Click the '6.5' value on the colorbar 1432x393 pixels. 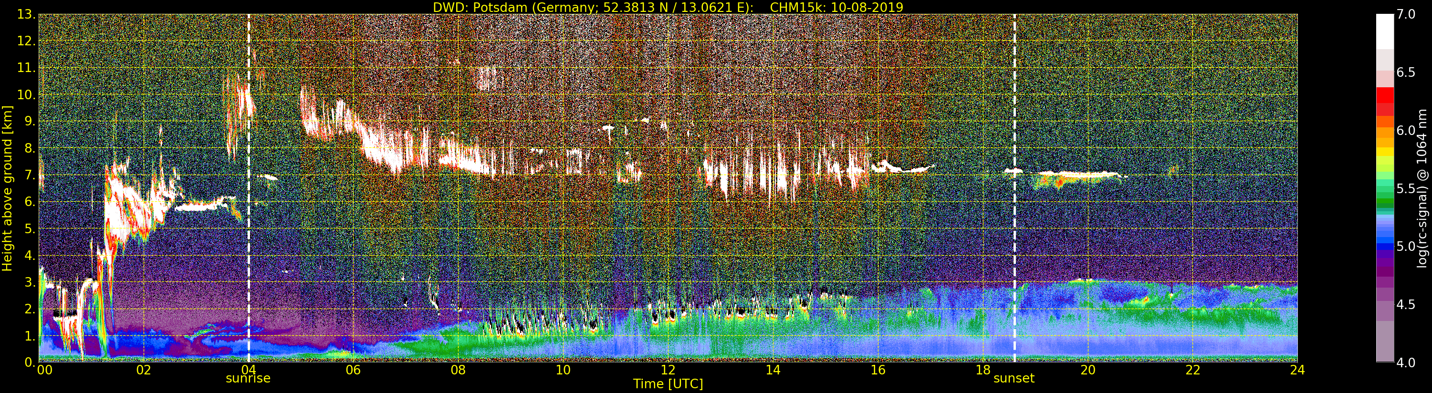[x=1406, y=72]
